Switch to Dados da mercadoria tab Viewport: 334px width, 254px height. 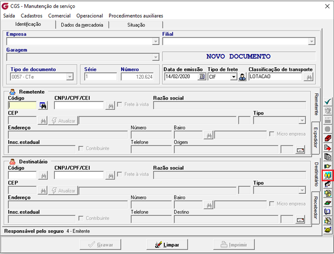click(x=82, y=25)
